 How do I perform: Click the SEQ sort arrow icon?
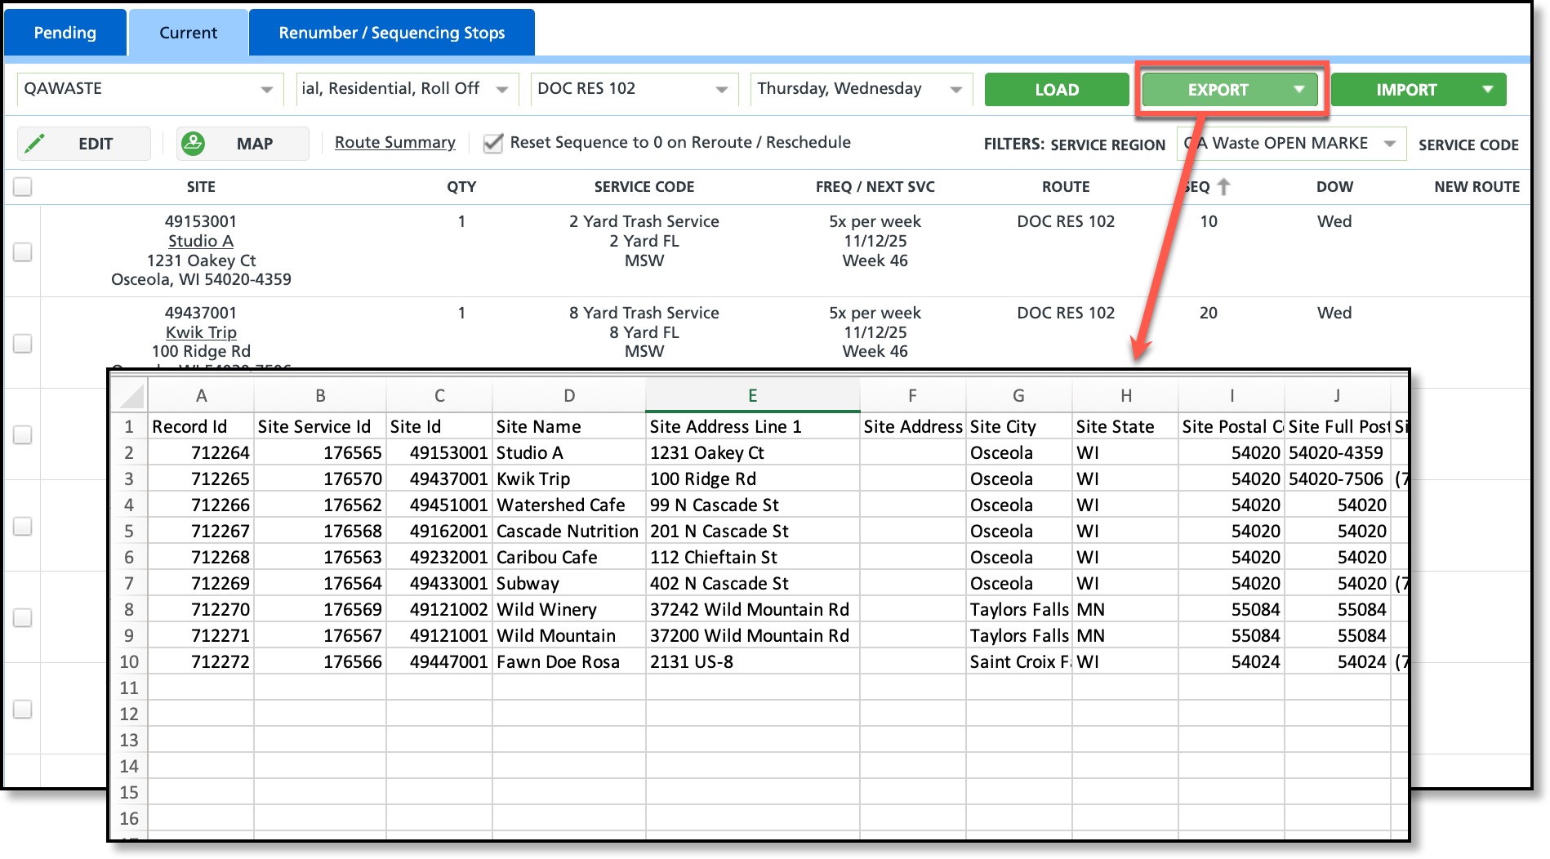tap(1223, 187)
